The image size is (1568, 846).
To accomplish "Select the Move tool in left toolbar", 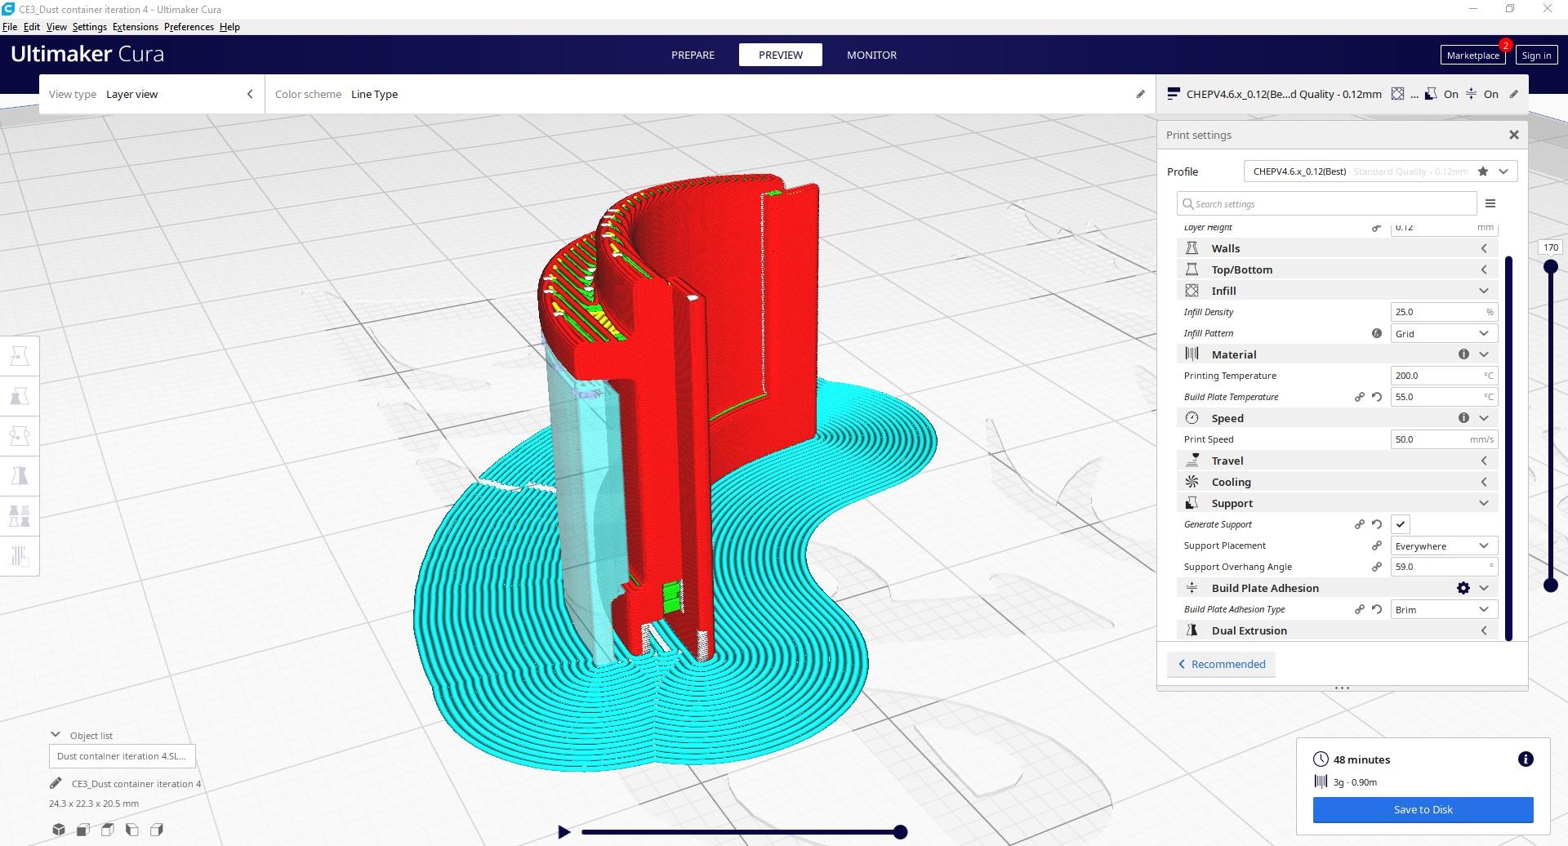I will [x=20, y=356].
